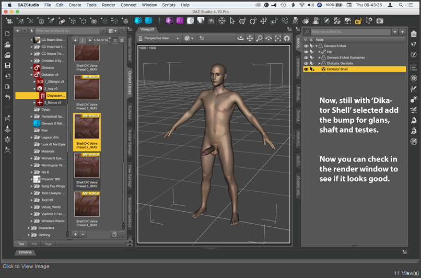Click the Photoshop bridge Ps icon
This screenshot has height=278, width=421.
[x=7, y=119]
